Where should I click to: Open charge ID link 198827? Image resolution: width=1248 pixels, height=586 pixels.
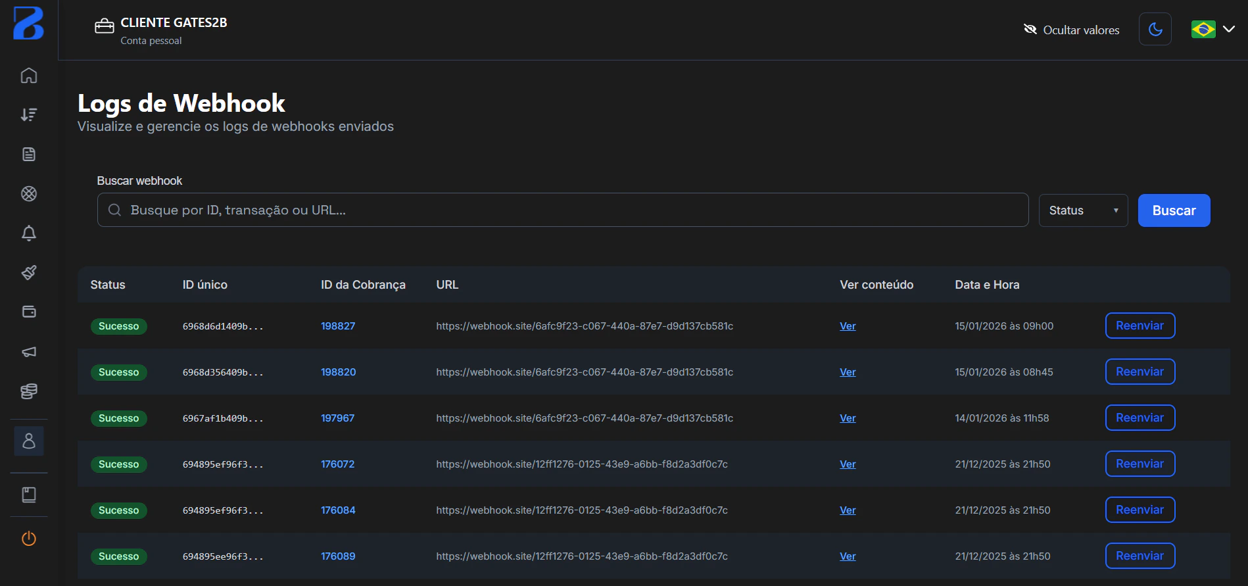point(338,326)
